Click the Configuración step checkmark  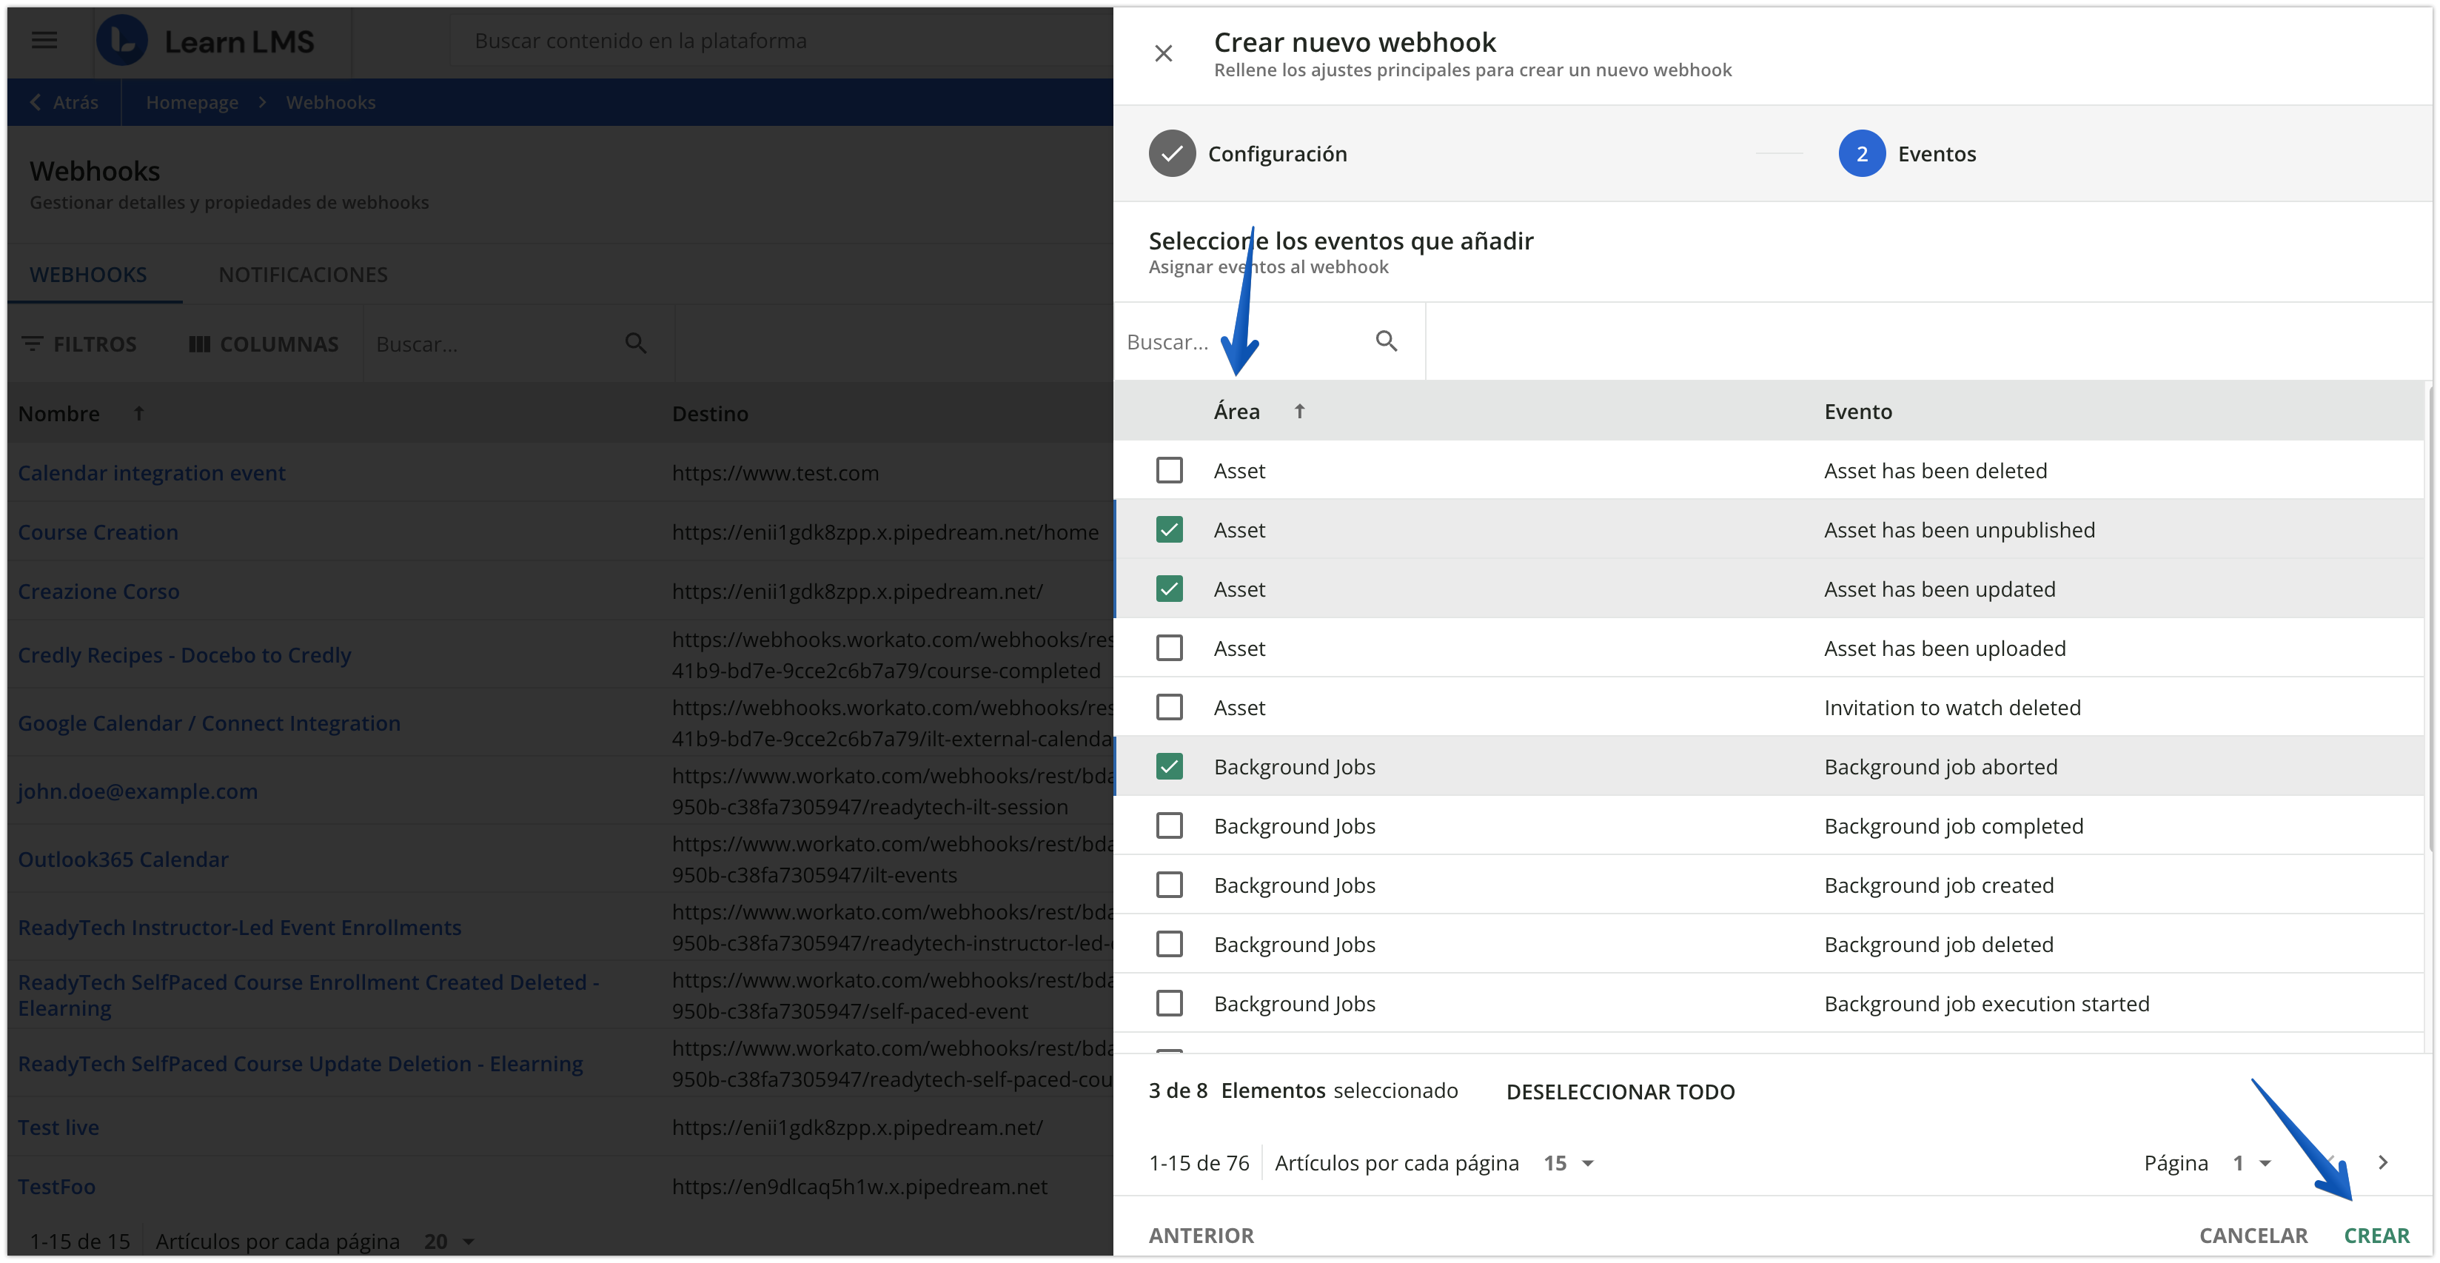pos(1172,153)
